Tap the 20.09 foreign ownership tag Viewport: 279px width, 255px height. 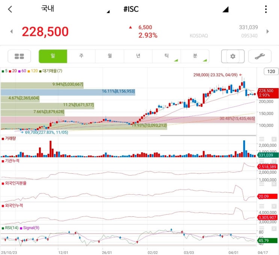coord(267,197)
